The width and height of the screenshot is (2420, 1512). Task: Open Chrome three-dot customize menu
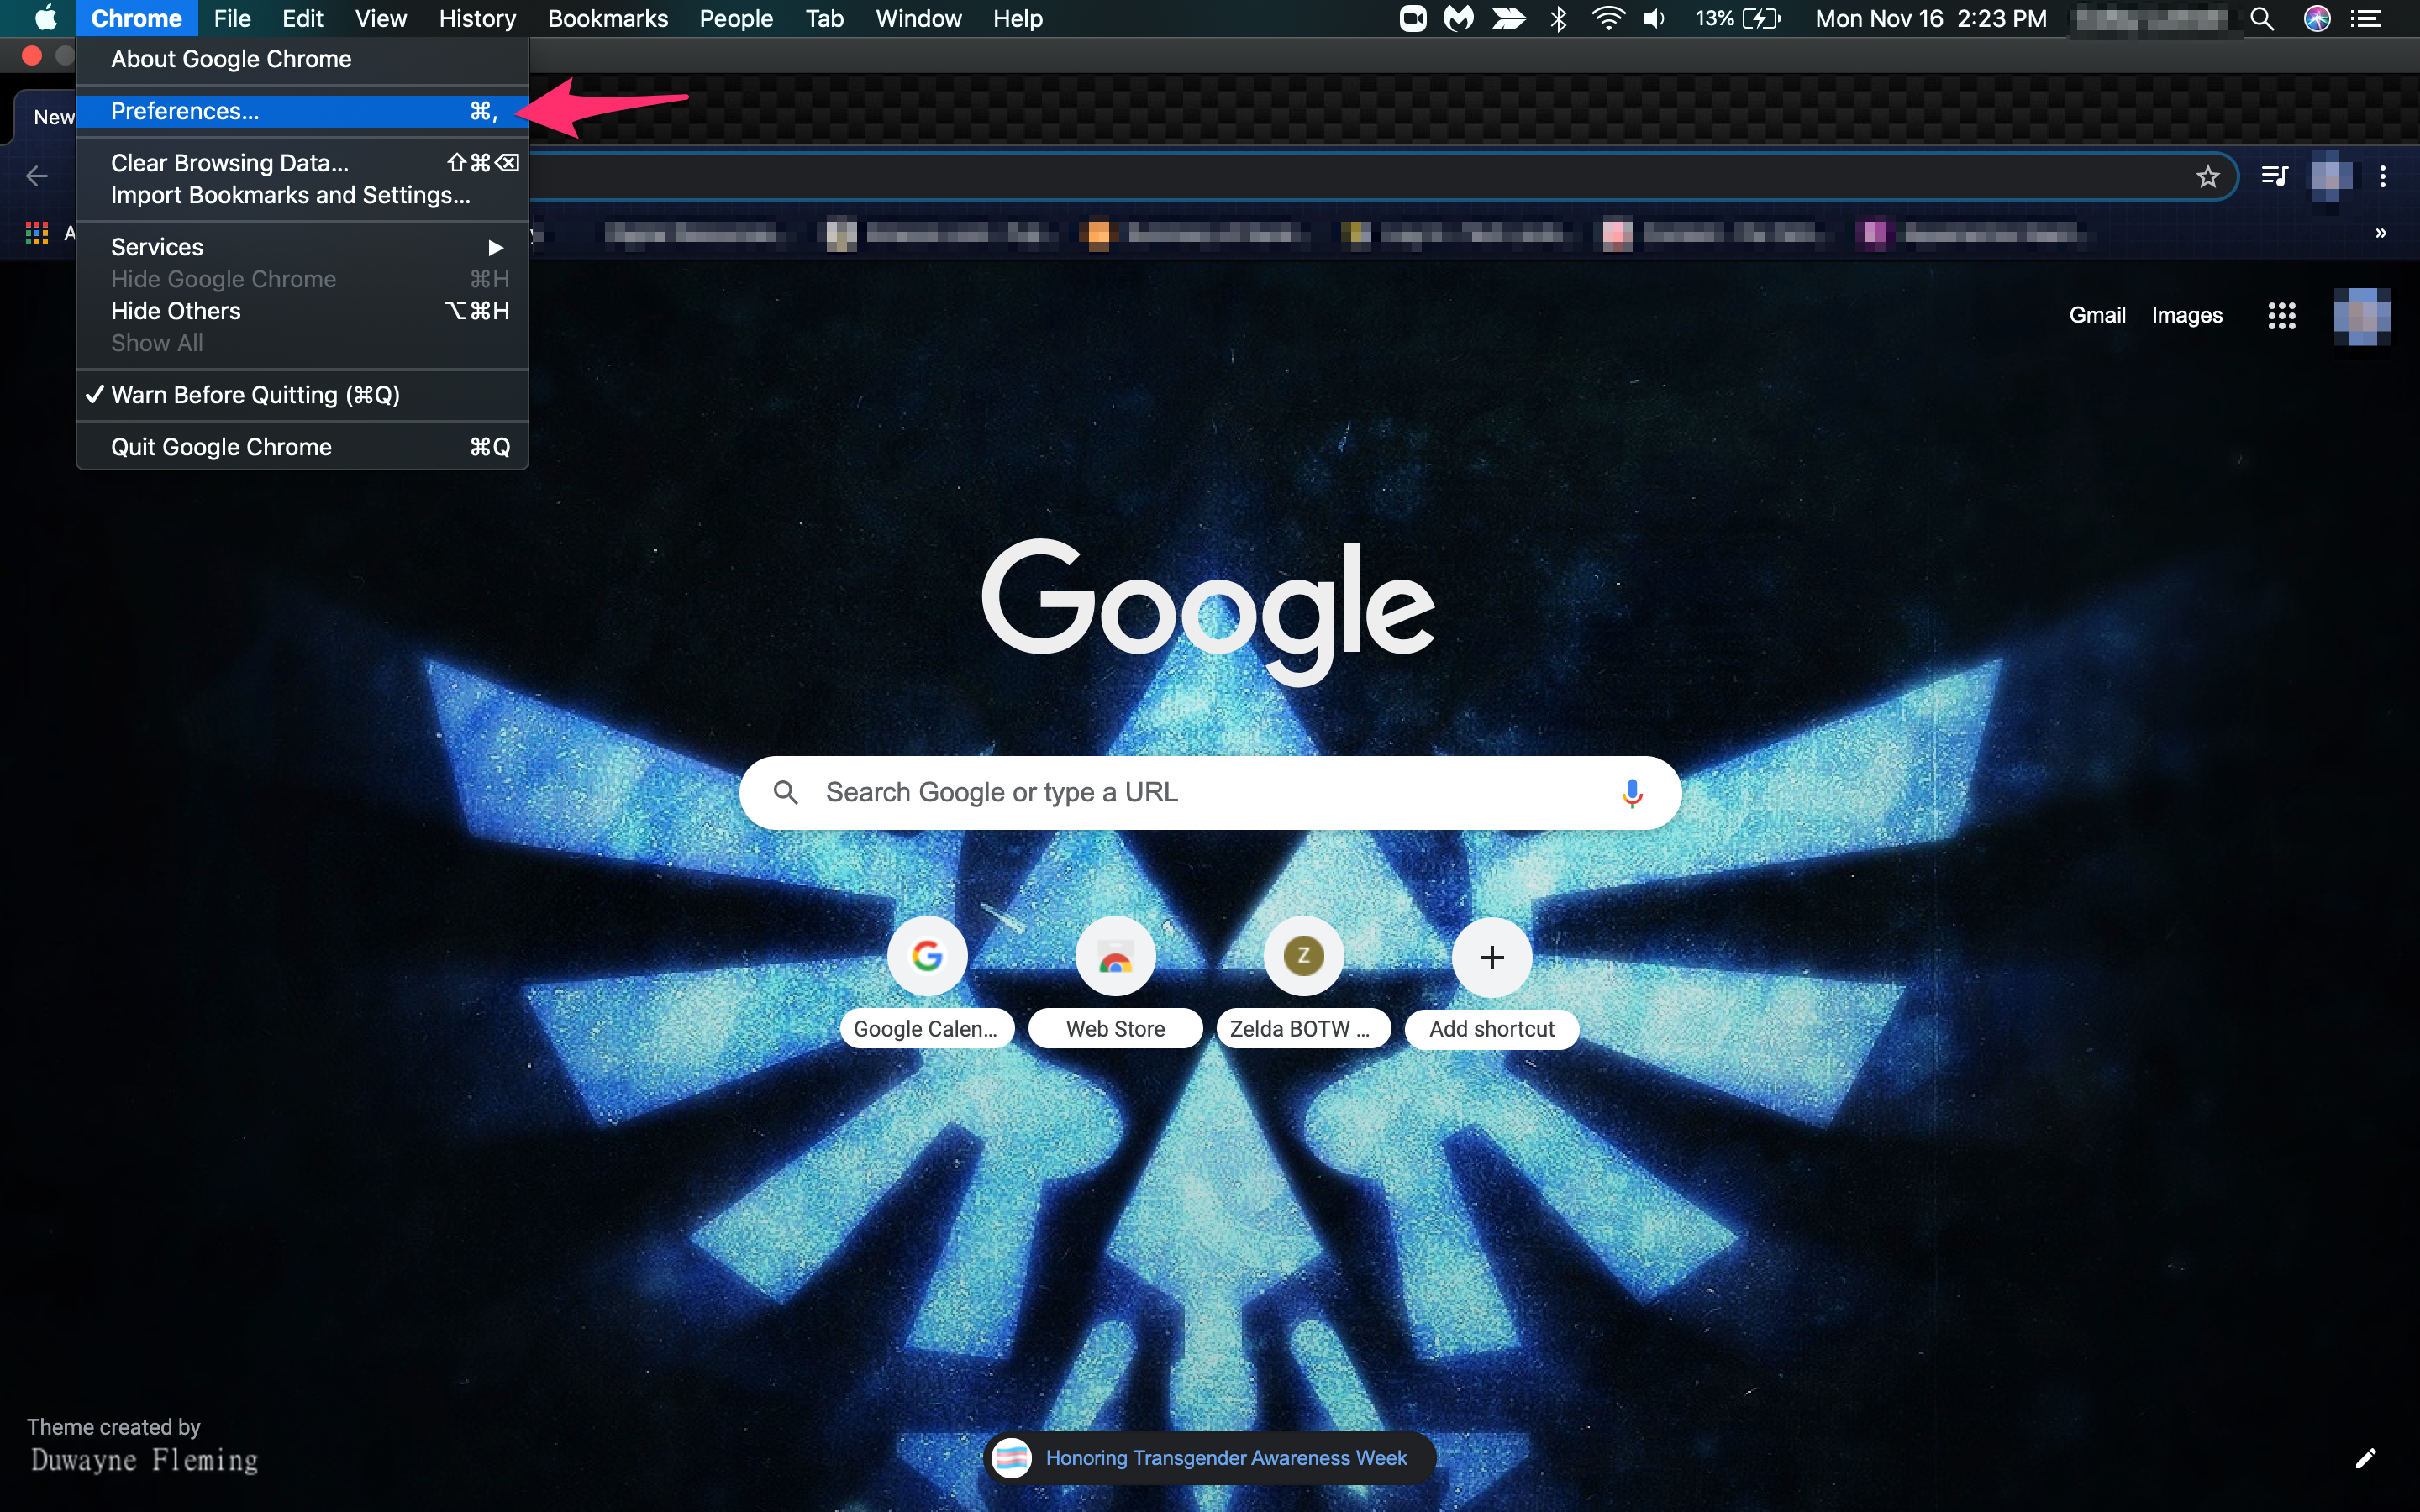(2383, 177)
